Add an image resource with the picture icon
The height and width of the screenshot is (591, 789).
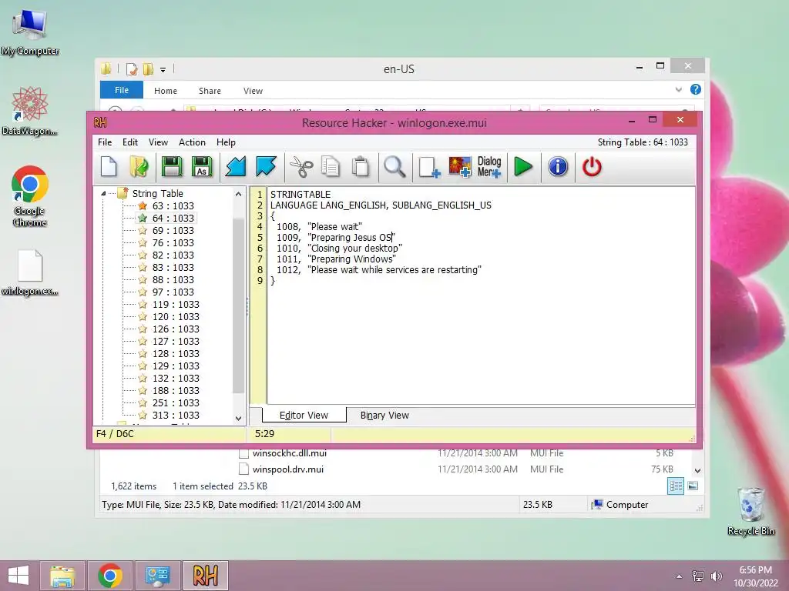pyautogui.click(x=460, y=167)
